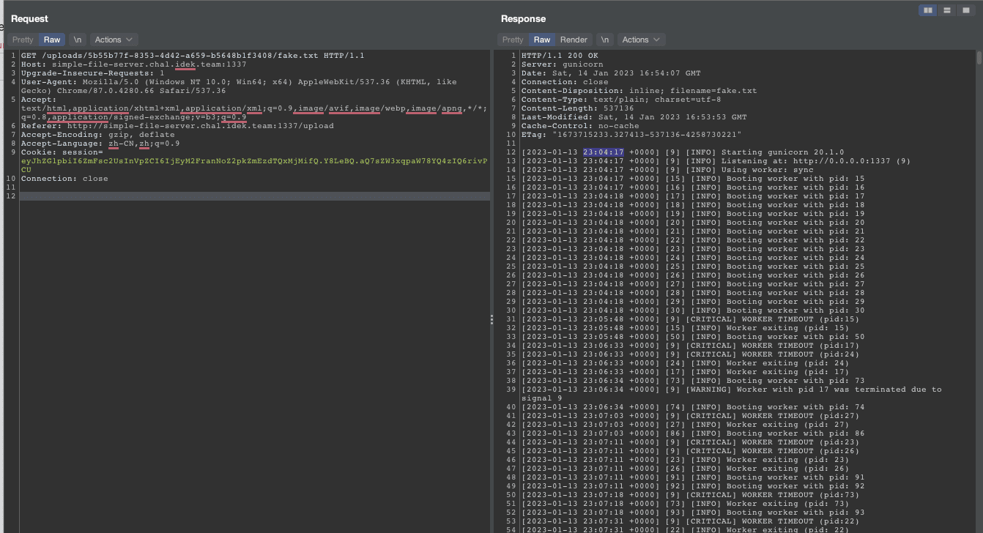Click the ETag header line

tap(631, 135)
